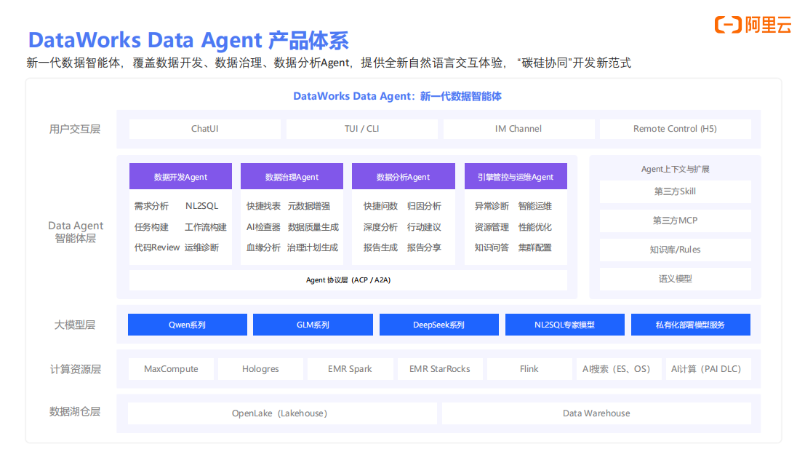This screenshot has width=805, height=452.
Task: Select the 语义模型 box
Action: tap(675, 279)
